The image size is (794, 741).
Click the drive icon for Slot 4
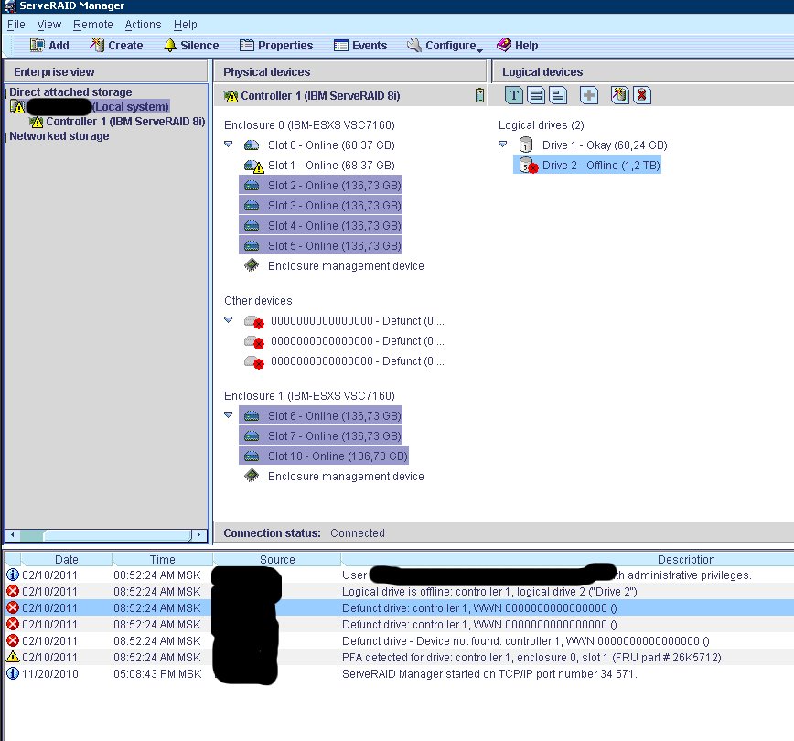pos(252,226)
